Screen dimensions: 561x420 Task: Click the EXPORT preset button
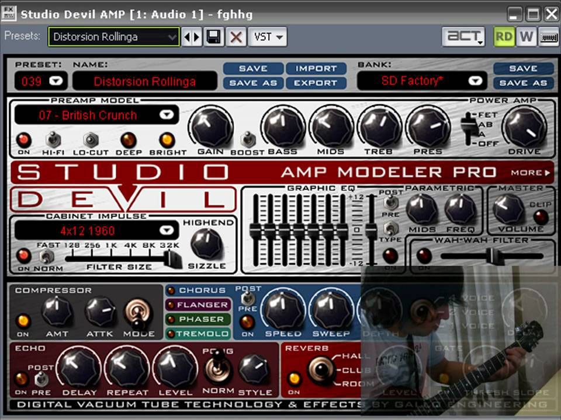pos(316,83)
